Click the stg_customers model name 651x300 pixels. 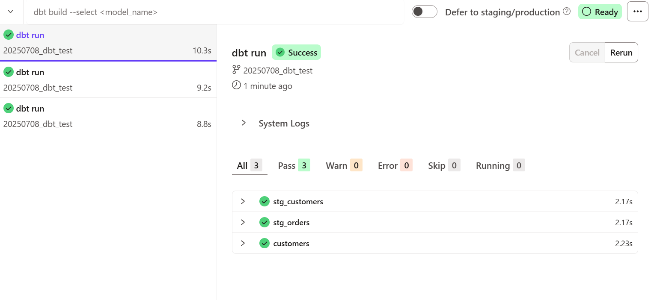click(298, 201)
